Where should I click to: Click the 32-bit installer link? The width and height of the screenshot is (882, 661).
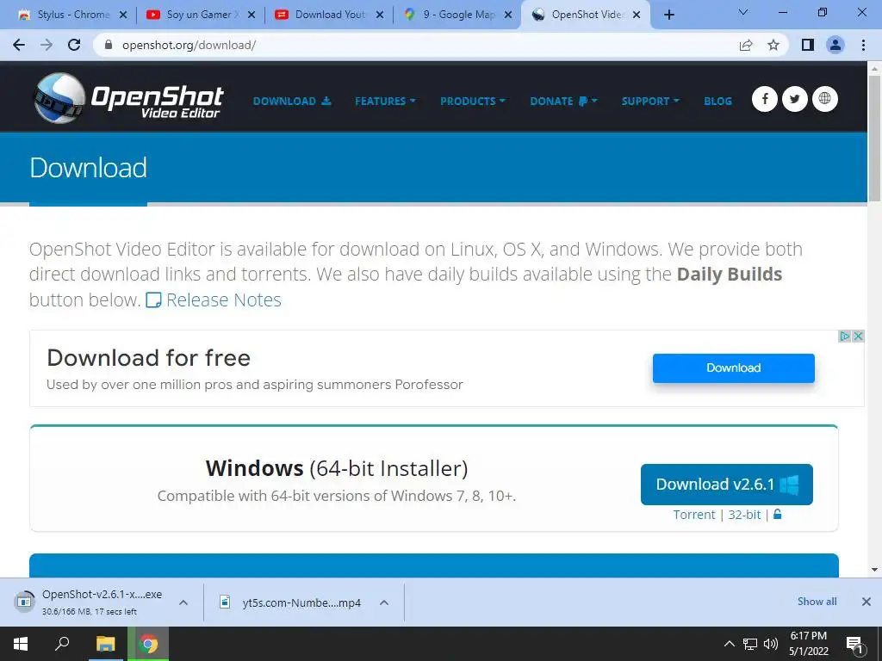744,515
